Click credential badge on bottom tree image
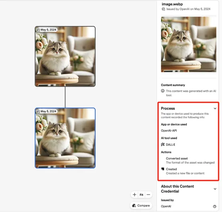This screenshot has height=212, width=222. pos(38,111)
